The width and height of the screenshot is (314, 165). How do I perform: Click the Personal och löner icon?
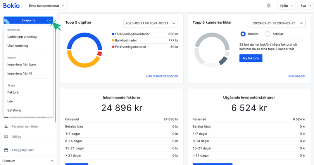[6, 126]
